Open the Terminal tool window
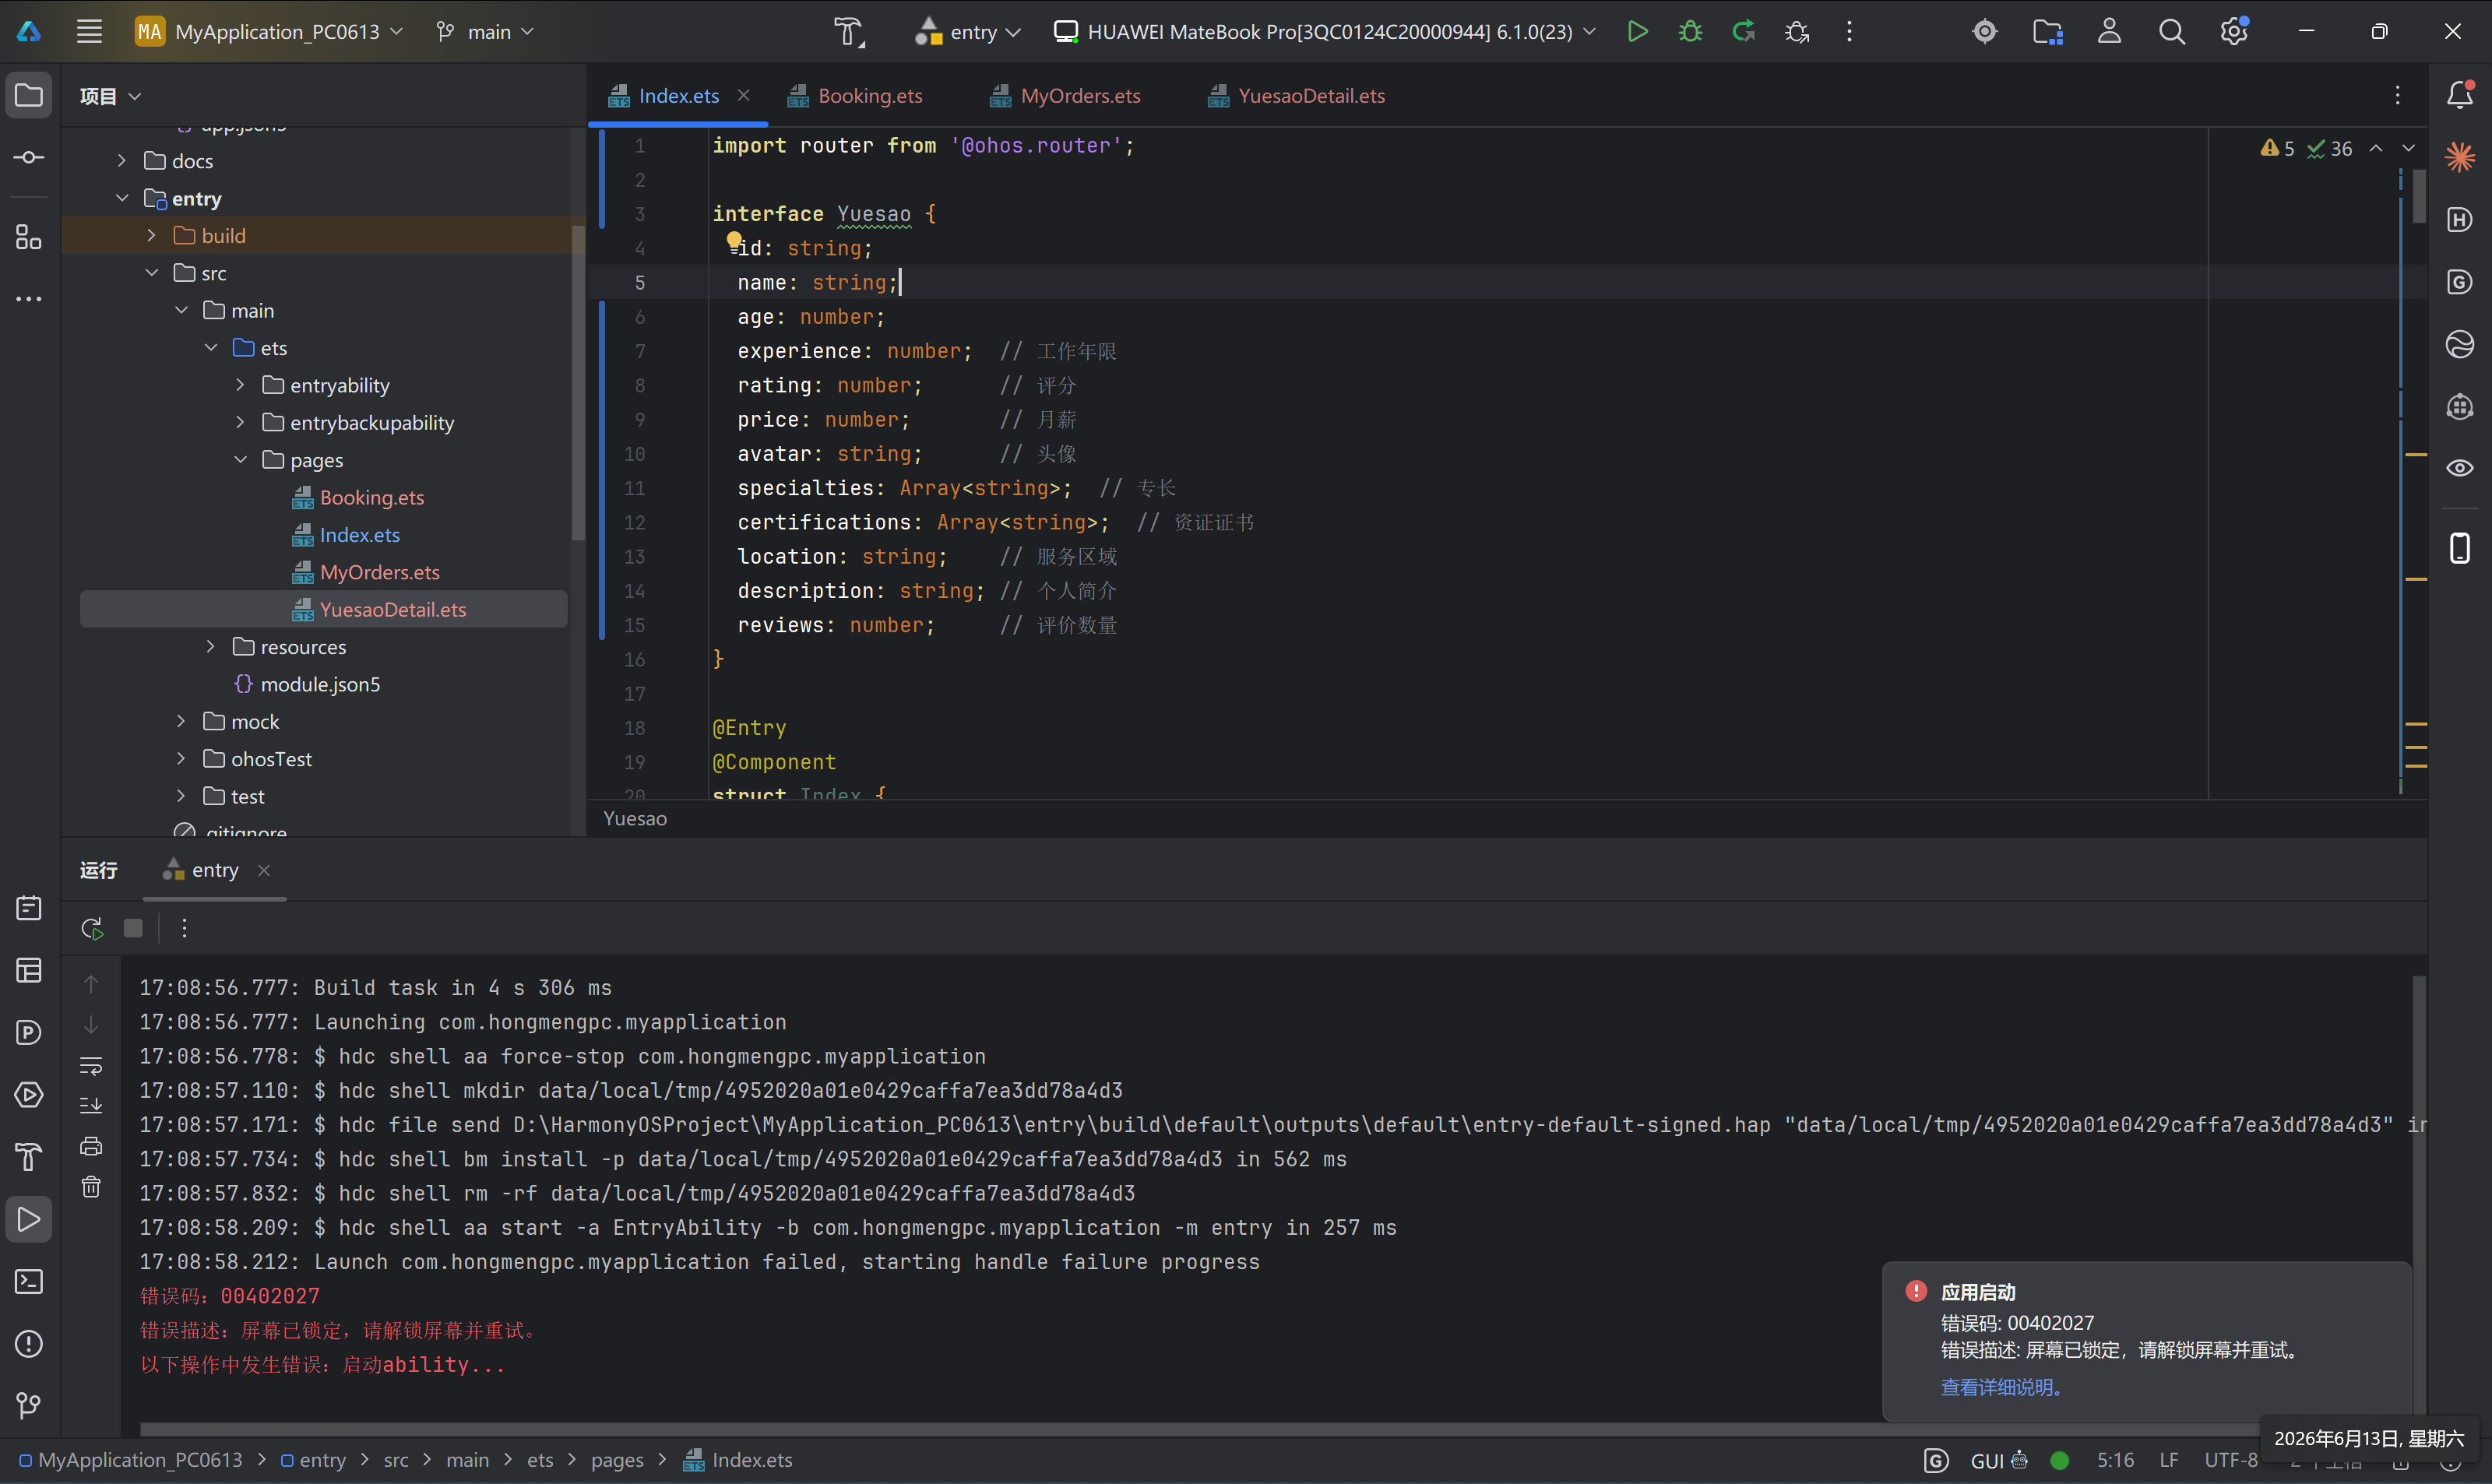Screen dimensions: 2492x1484 (x=29, y=1281)
